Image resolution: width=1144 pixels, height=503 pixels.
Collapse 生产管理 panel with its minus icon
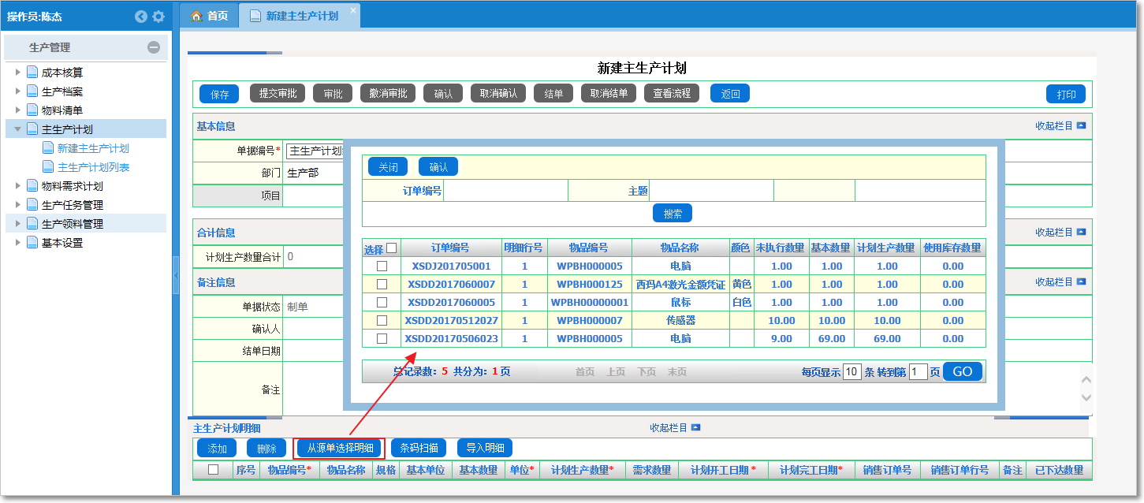(x=155, y=47)
